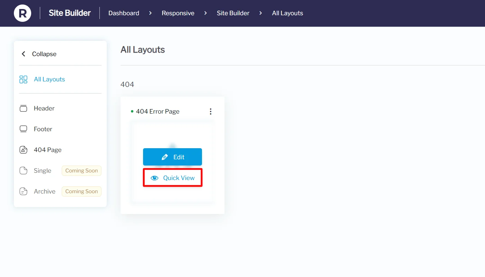Click the Archive page icon
485x277 pixels.
(23, 191)
